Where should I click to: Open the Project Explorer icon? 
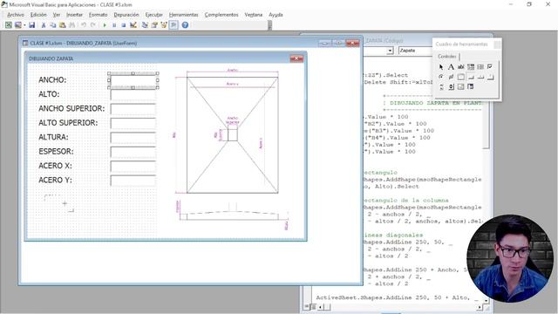coord(145,25)
